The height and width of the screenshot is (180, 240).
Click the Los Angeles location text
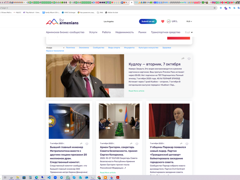pos(109,22)
